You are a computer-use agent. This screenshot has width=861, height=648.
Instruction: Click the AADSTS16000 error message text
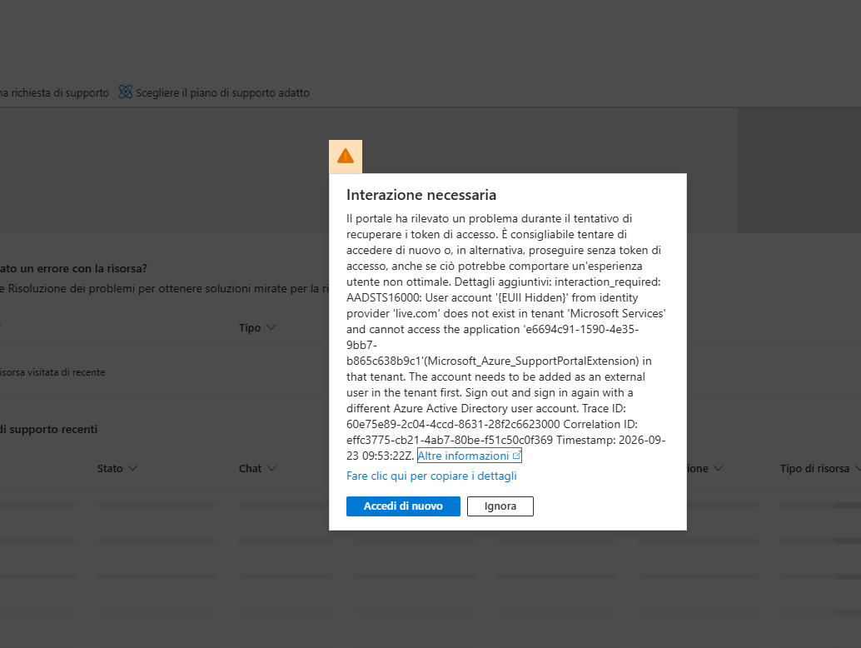point(506,337)
